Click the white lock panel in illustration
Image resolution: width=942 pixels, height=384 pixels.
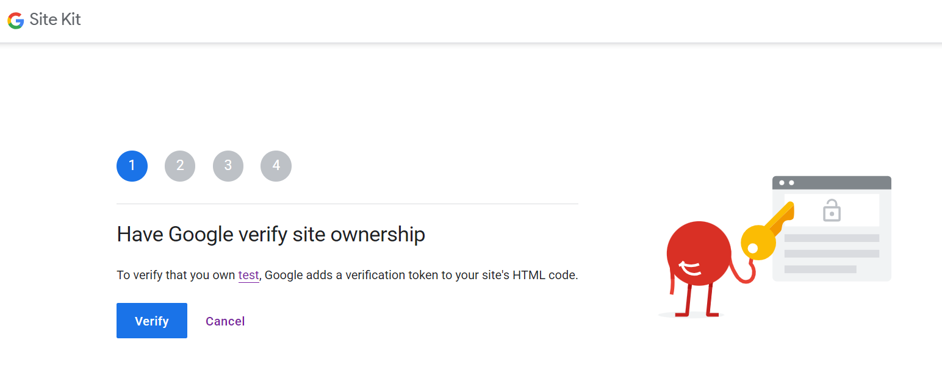point(832,210)
